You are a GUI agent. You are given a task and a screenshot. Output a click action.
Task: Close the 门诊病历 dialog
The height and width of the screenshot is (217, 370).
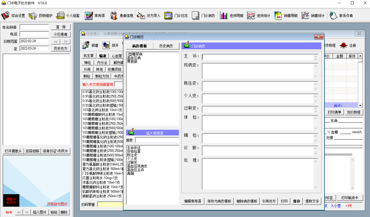319,37
